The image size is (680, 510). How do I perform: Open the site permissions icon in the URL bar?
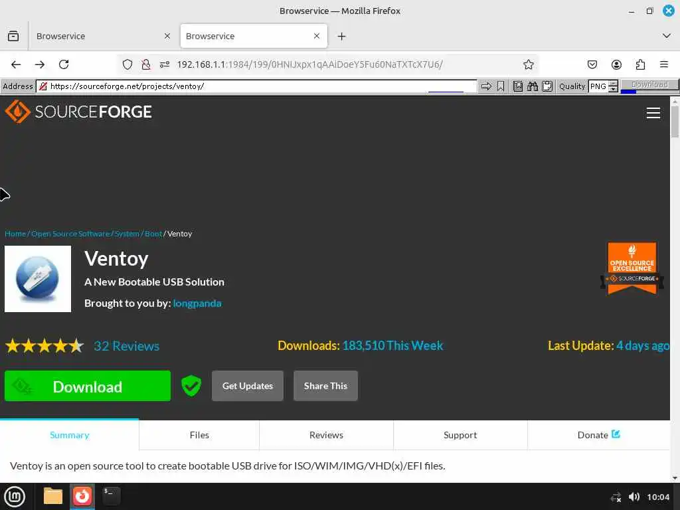[x=165, y=64]
